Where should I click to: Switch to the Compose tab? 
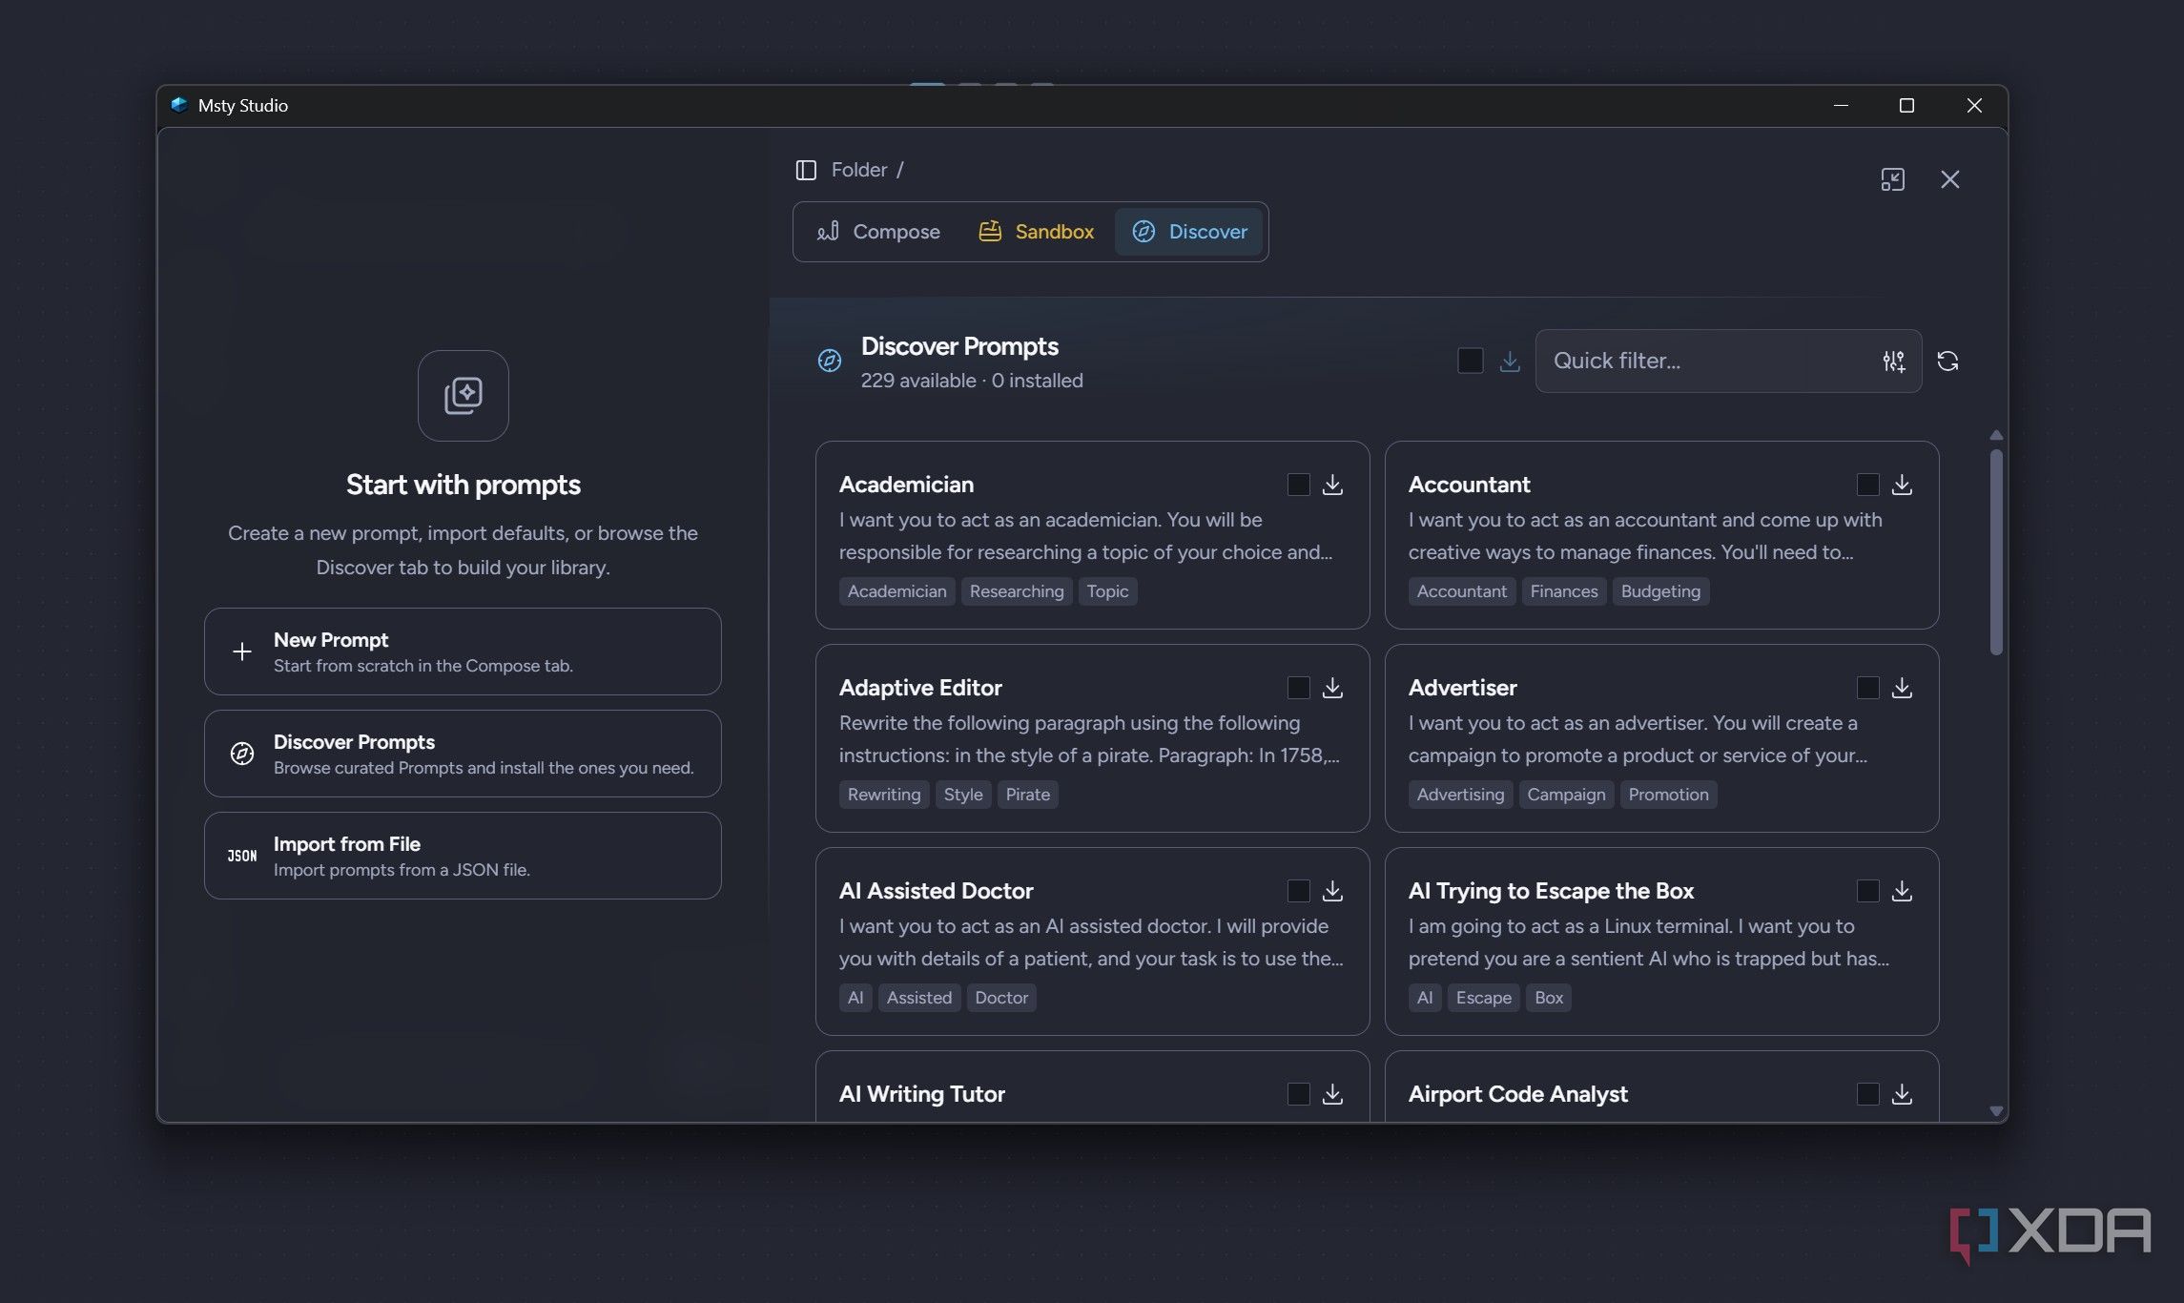coord(877,232)
